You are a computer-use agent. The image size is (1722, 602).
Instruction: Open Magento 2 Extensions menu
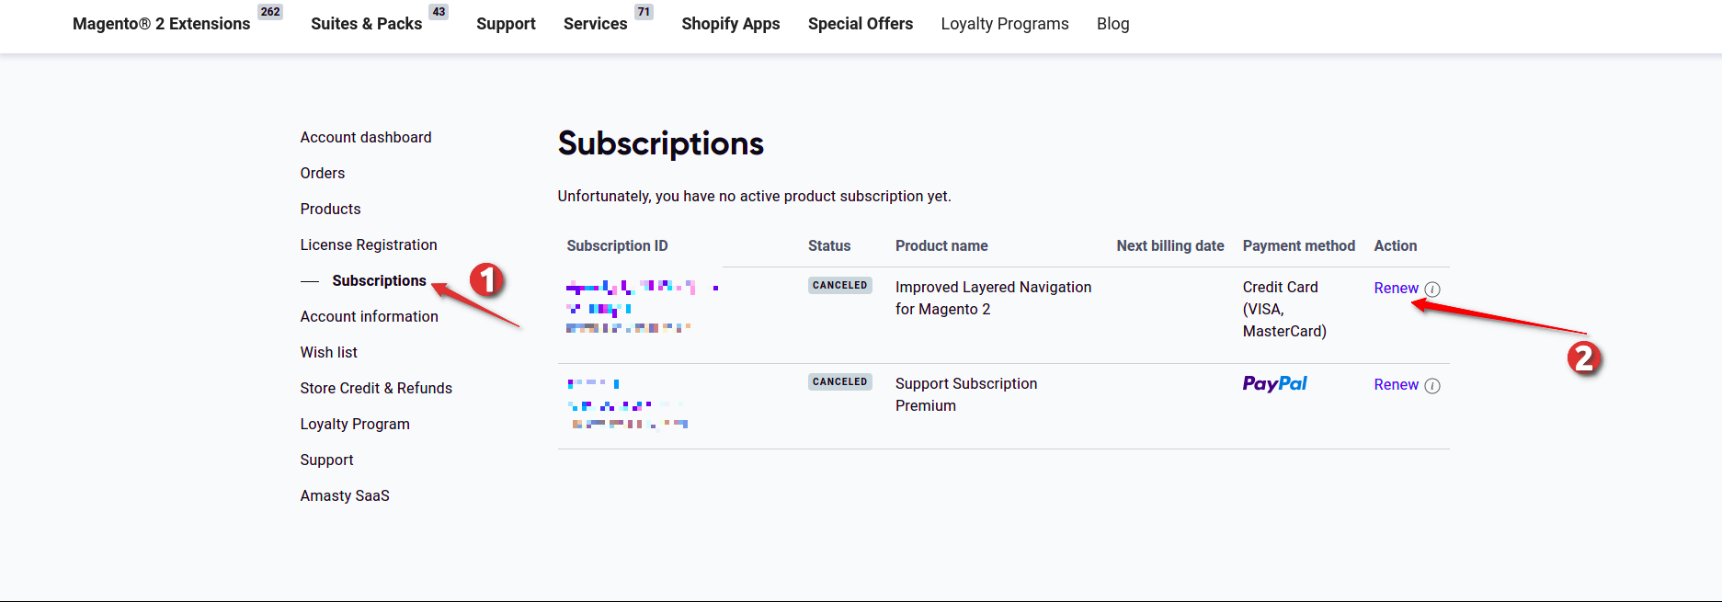[x=161, y=24]
